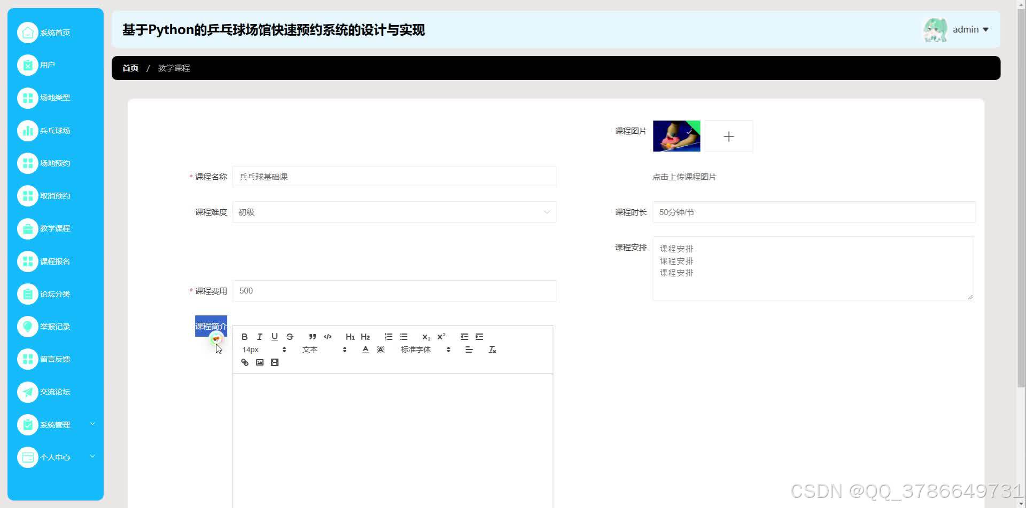1026x508 pixels.
Task: Click the Underline icon in the editor toolbar
Action: 274,336
